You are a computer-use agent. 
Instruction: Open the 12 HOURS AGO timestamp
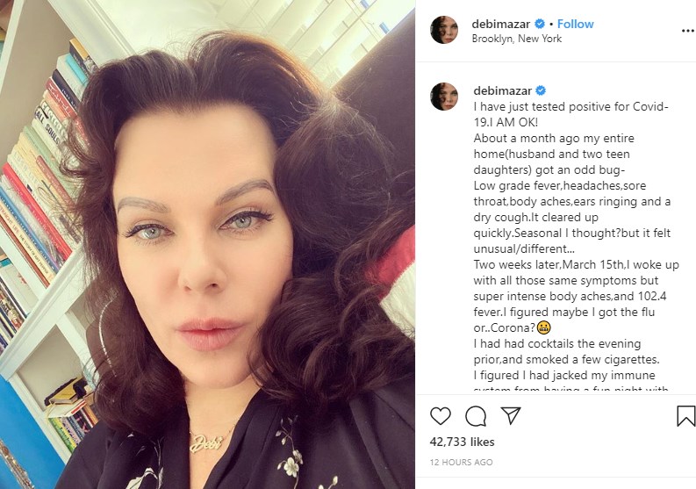pos(461,462)
